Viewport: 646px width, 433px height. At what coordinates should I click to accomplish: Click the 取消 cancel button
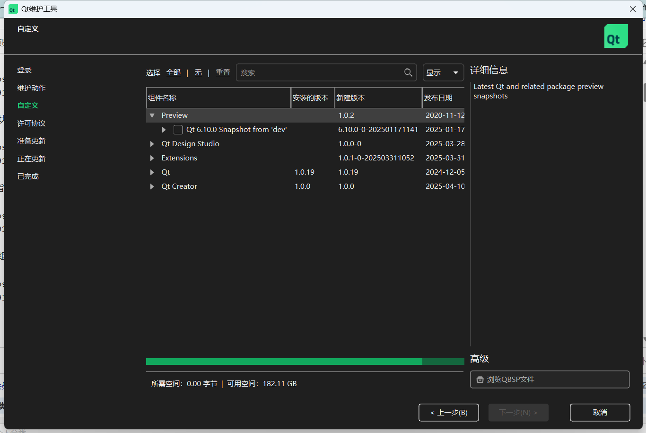pyautogui.click(x=600, y=413)
